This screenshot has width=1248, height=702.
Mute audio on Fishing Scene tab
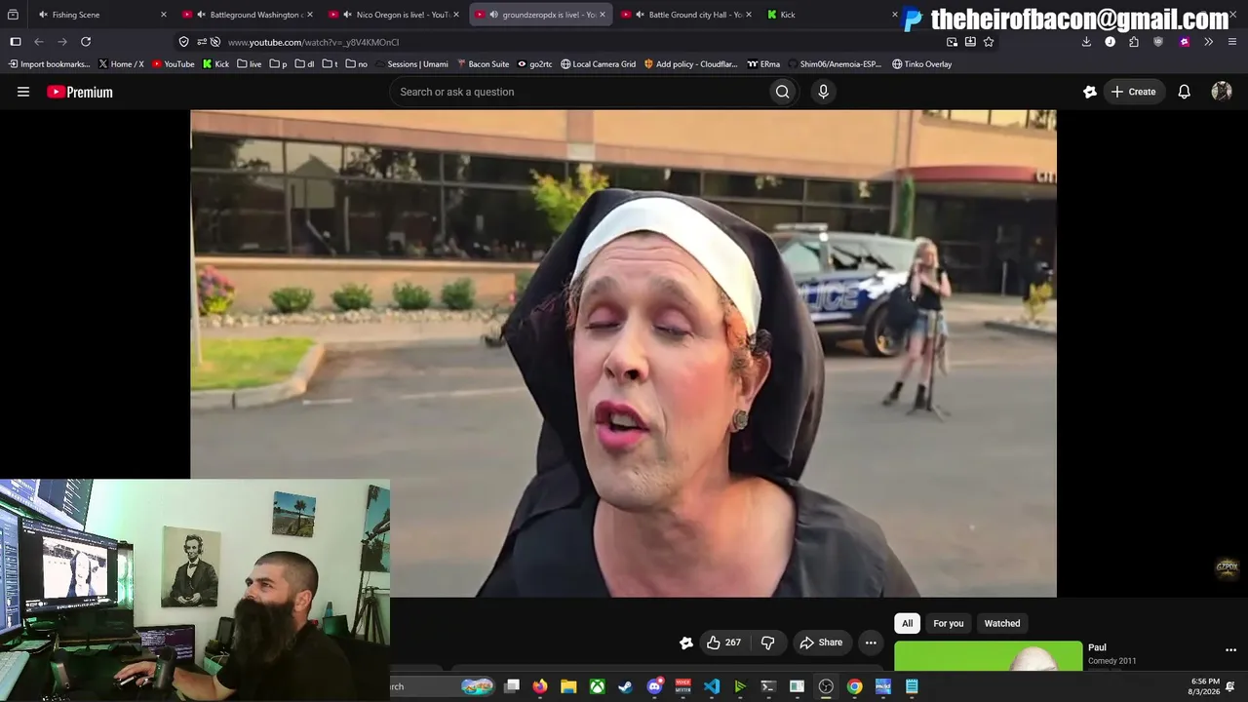click(x=43, y=15)
